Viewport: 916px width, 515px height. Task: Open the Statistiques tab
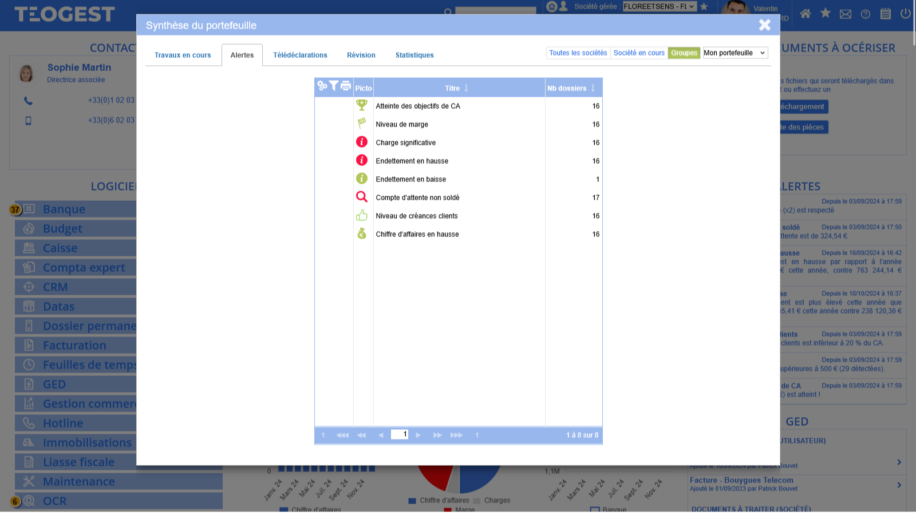pyautogui.click(x=414, y=56)
